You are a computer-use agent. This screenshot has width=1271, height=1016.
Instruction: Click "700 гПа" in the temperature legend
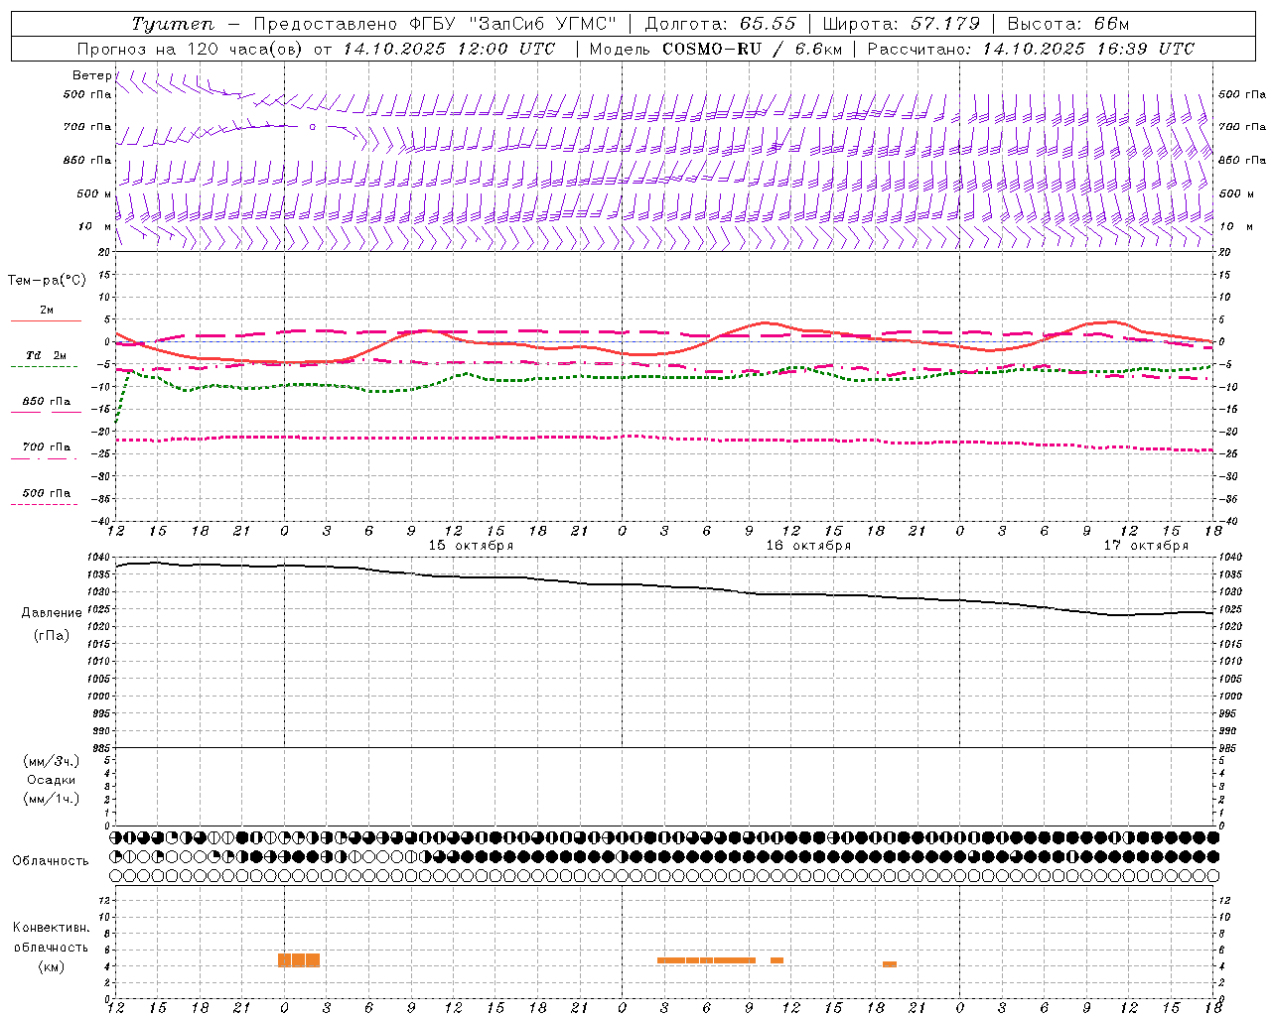click(x=47, y=447)
